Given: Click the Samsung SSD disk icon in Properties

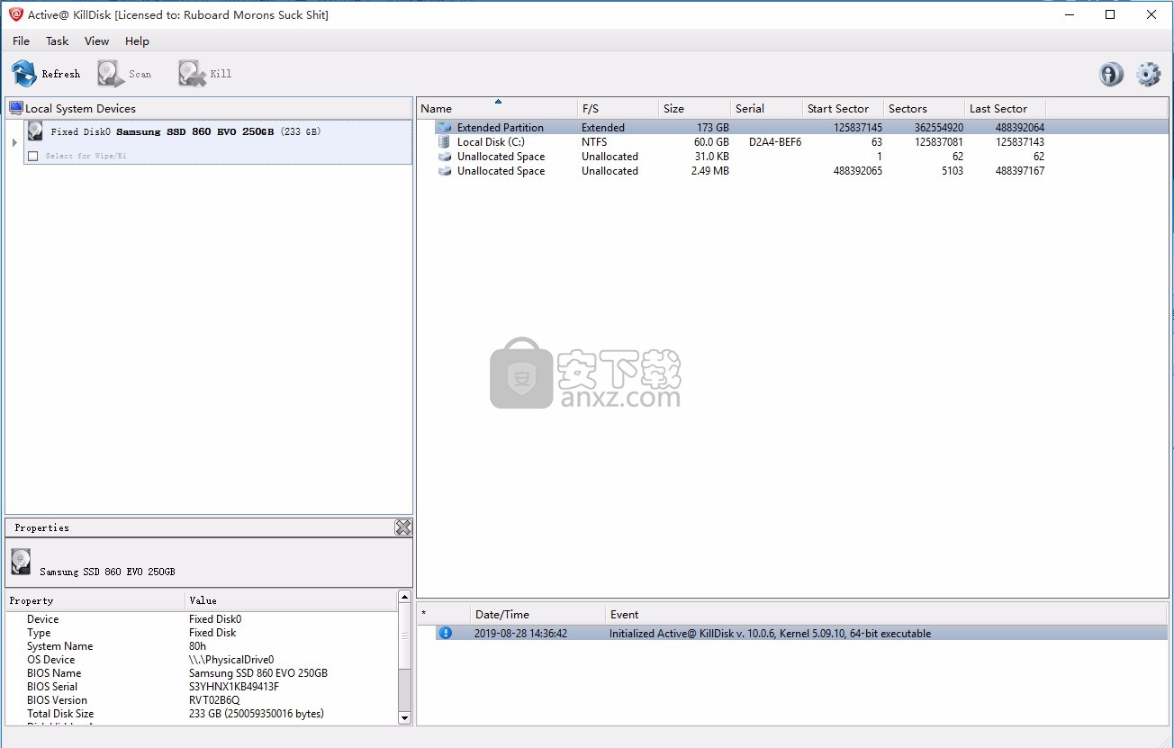Looking at the screenshot, I should point(21,563).
